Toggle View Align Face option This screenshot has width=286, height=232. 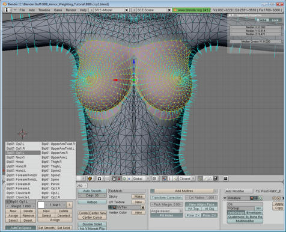pos(201,204)
